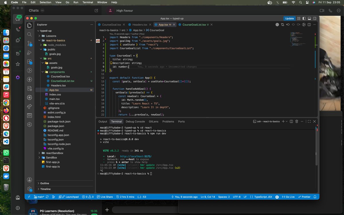344x215 pixels.
Task: Expand the Outline section
Action: click(64, 183)
